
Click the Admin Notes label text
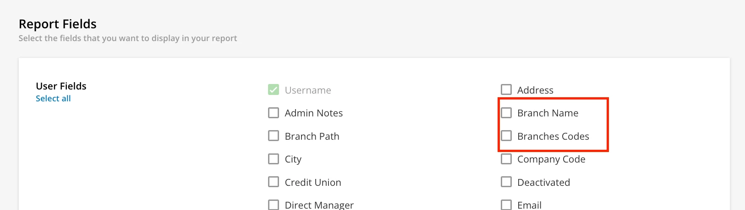(313, 113)
